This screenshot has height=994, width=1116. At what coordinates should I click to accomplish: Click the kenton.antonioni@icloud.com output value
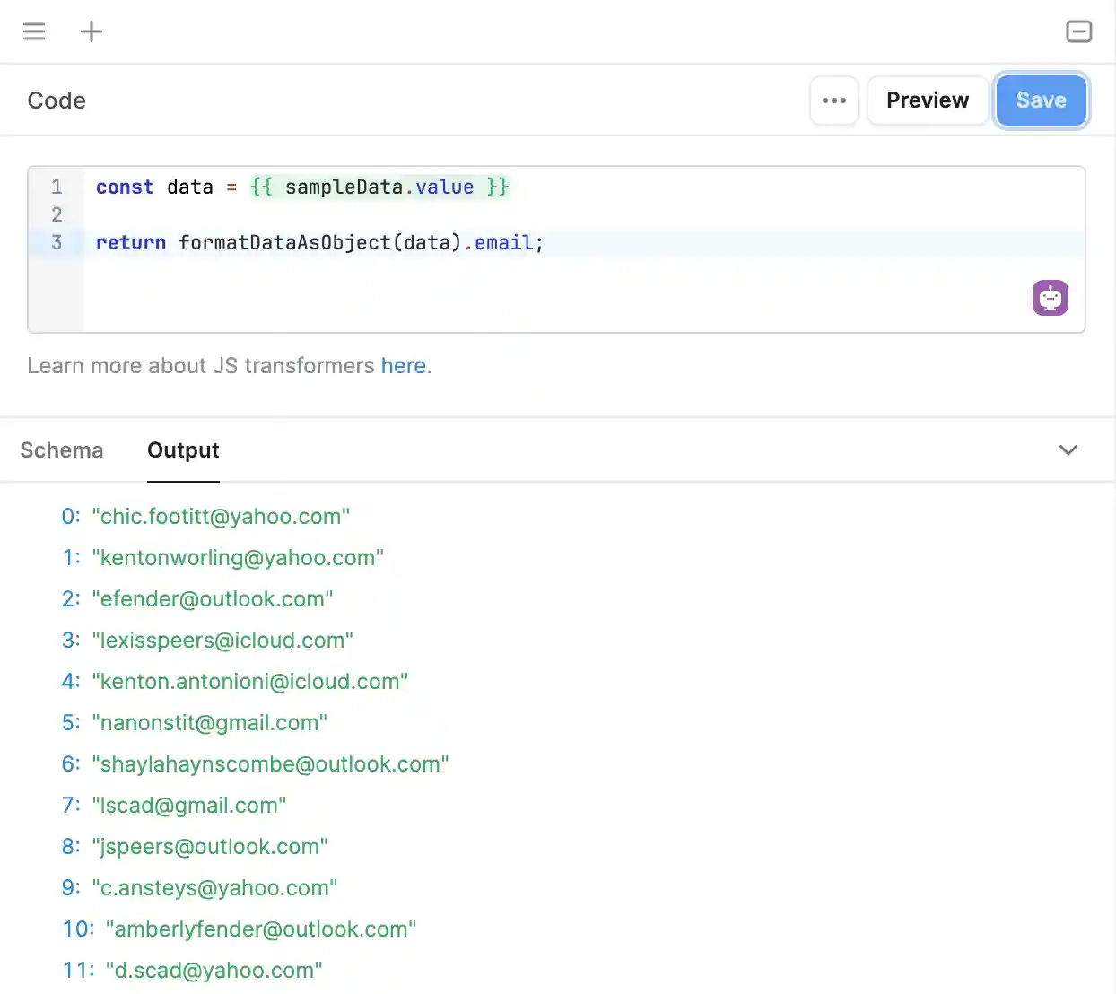coord(250,682)
